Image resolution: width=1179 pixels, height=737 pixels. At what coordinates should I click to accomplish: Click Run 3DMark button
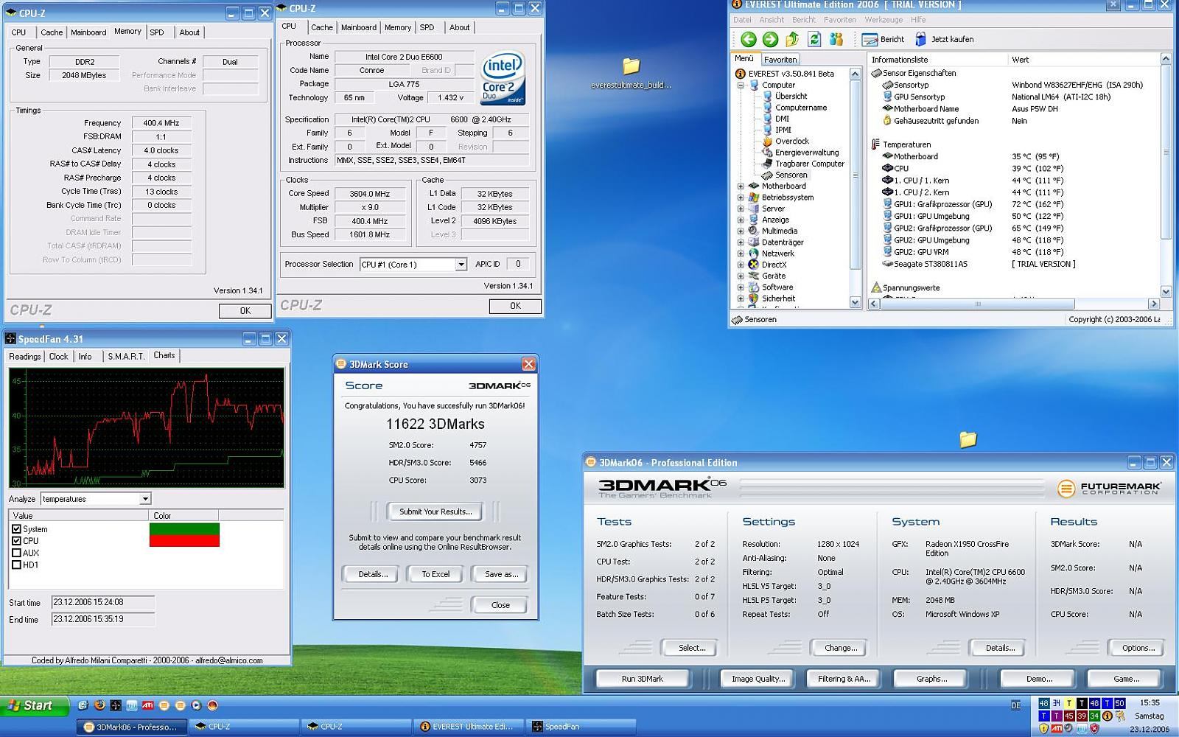pos(642,679)
